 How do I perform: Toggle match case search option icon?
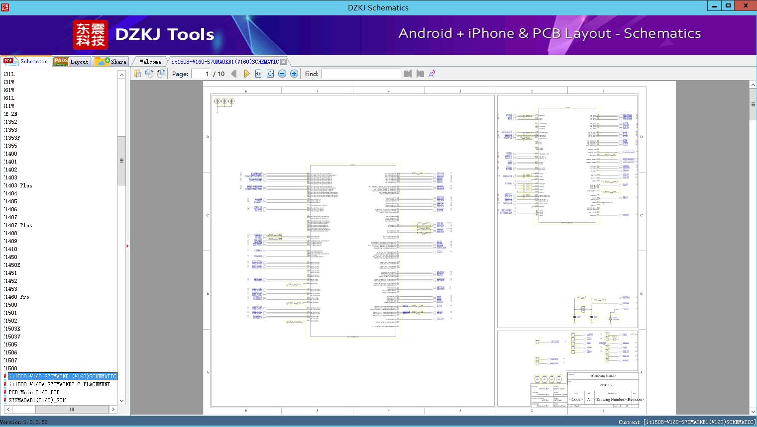[432, 74]
